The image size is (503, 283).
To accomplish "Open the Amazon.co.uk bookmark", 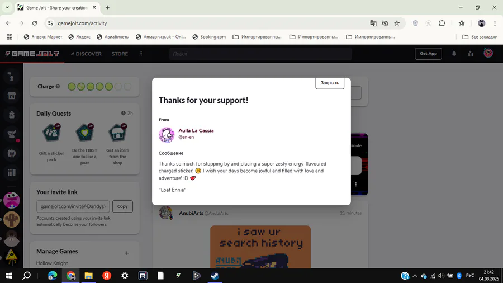I will [x=161, y=37].
